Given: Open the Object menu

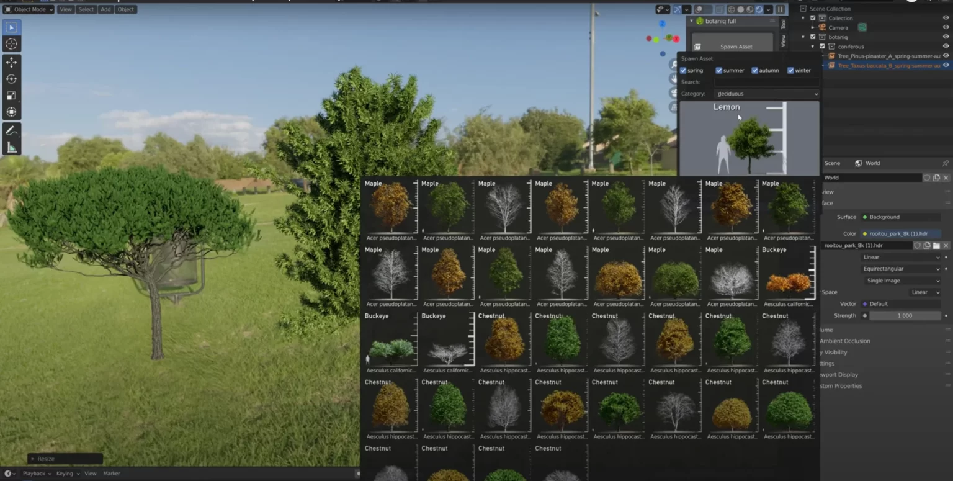Looking at the screenshot, I should (x=125, y=9).
